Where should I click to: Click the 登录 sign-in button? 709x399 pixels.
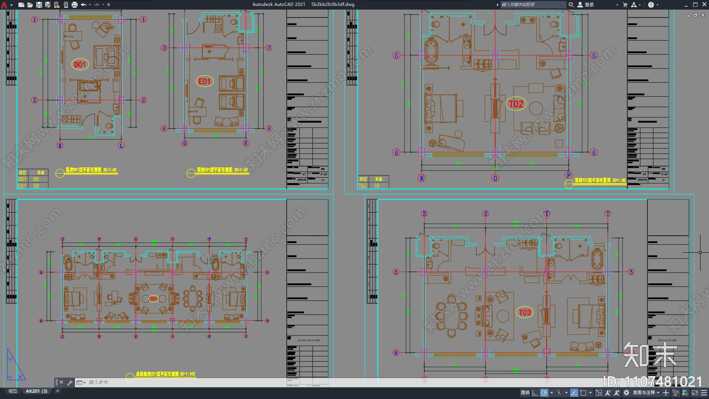(586, 4)
